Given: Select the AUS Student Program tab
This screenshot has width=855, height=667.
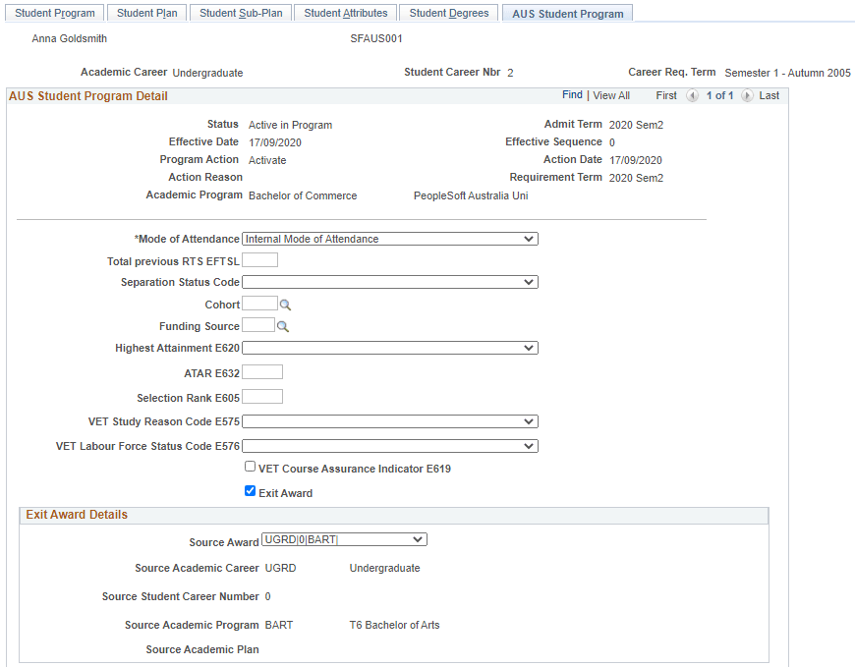Looking at the screenshot, I should pyautogui.click(x=567, y=14).
